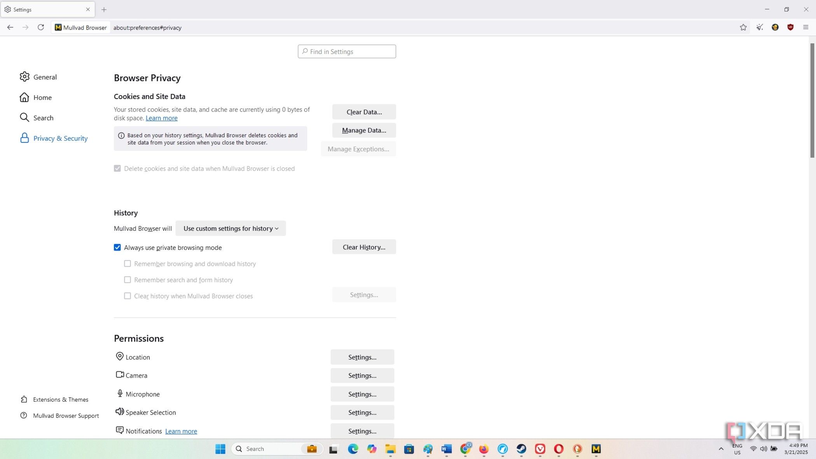Open Camera permission Settings
Image resolution: width=816 pixels, height=459 pixels.
tap(362, 375)
